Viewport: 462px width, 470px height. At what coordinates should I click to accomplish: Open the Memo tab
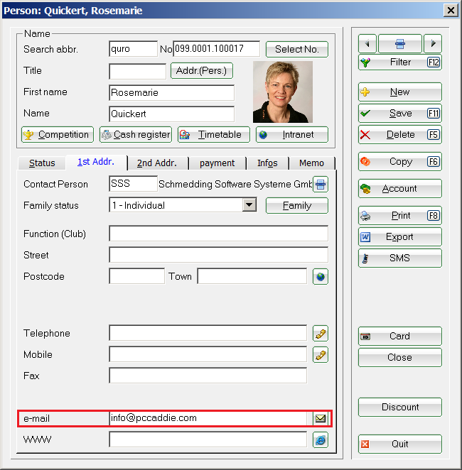click(312, 163)
